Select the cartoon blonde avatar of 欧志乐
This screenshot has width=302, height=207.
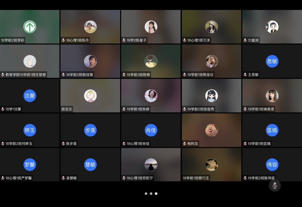[x=90, y=96]
